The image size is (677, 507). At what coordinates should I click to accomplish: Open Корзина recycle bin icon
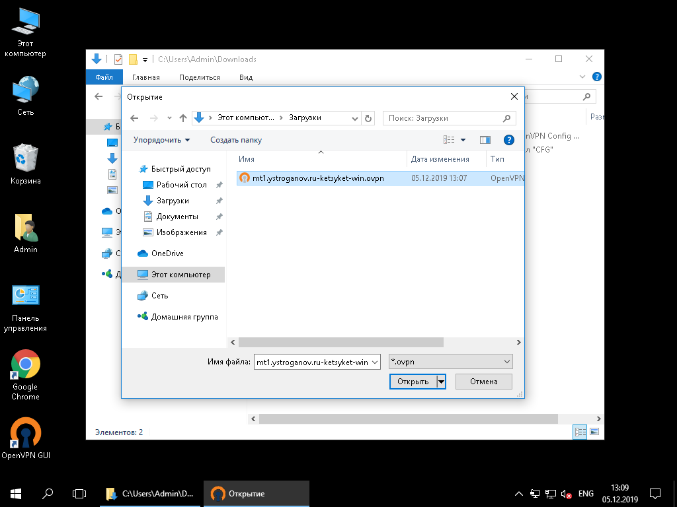(x=25, y=164)
